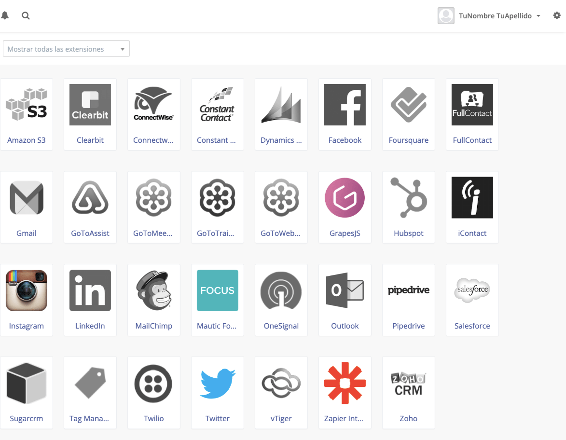Open the Gmail envelope icon

pos(27,198)
